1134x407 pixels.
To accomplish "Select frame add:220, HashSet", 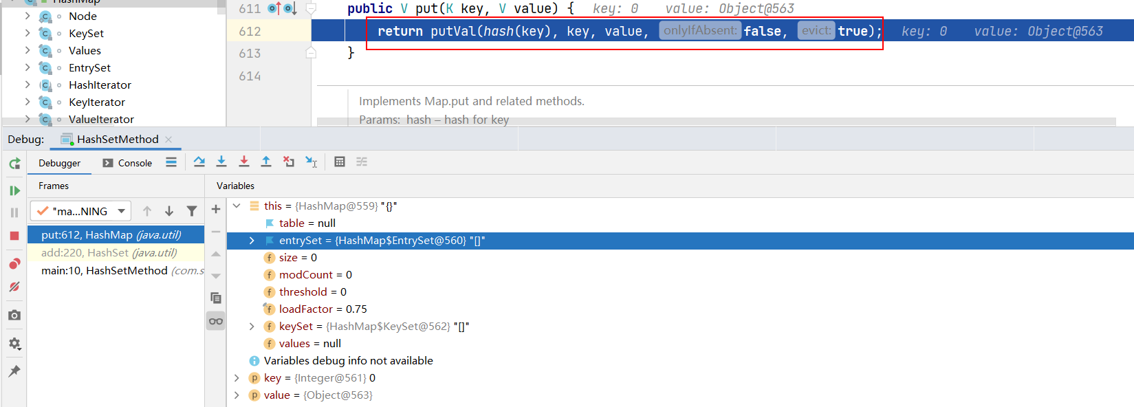I will click(116, 253).
